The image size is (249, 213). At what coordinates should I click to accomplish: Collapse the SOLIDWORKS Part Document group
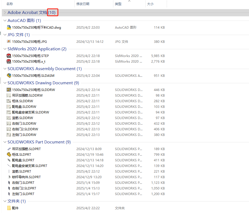click(5, 142)
